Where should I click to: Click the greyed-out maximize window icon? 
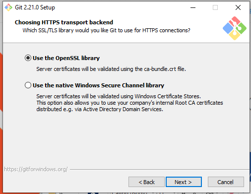pyautogui.click(x=215, y=7)
